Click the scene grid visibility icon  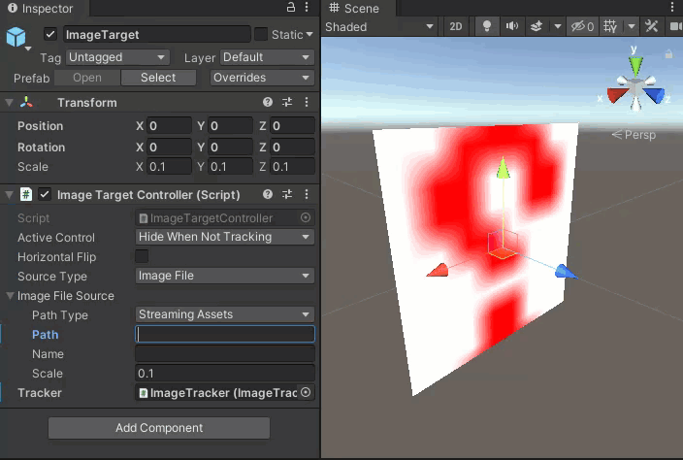tap(607, 27)
